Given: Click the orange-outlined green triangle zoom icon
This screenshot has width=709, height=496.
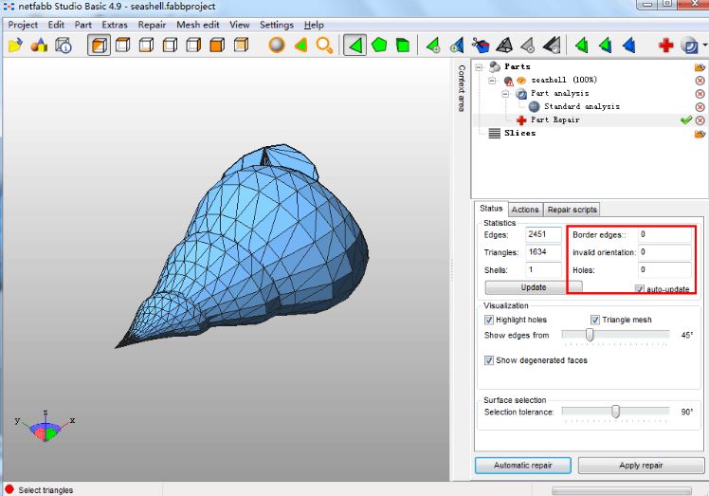Looking at the screenshot, I should tap(300, 46).
